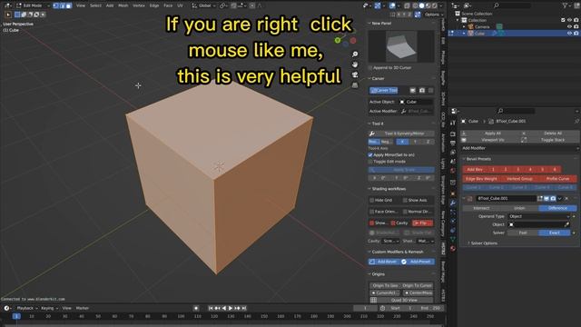
Task: Click the Jump to End playback control
Action: point(244,308)
